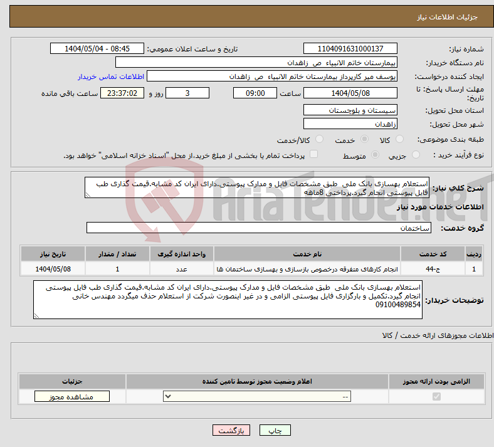Screen dimensions: 494x447
Task: Click the مشاهده مجوز button
Action: tap(72, 397)
